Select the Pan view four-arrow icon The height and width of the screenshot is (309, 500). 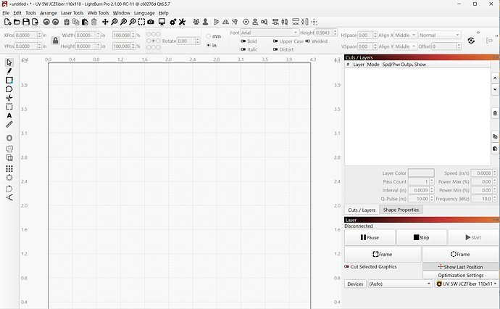[x=105, y=22]
